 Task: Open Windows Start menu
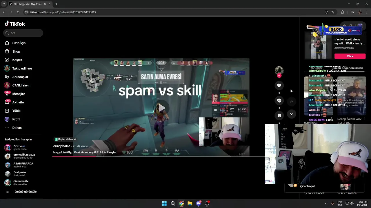pos(164,203)
